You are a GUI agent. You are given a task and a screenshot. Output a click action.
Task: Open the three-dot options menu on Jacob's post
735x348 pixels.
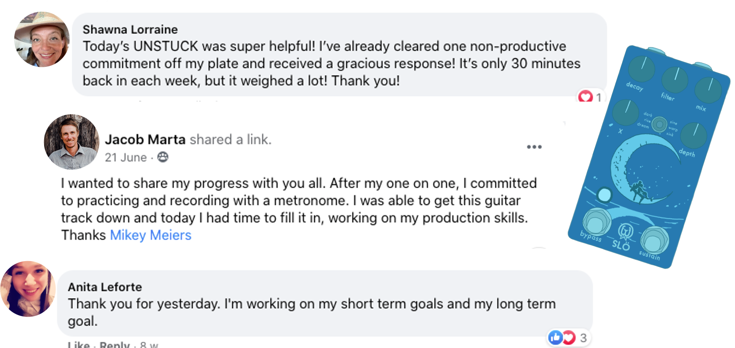[534, 147]
